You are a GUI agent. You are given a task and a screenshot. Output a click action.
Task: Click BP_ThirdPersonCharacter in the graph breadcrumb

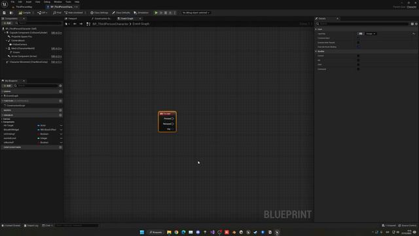coord(111,24)
